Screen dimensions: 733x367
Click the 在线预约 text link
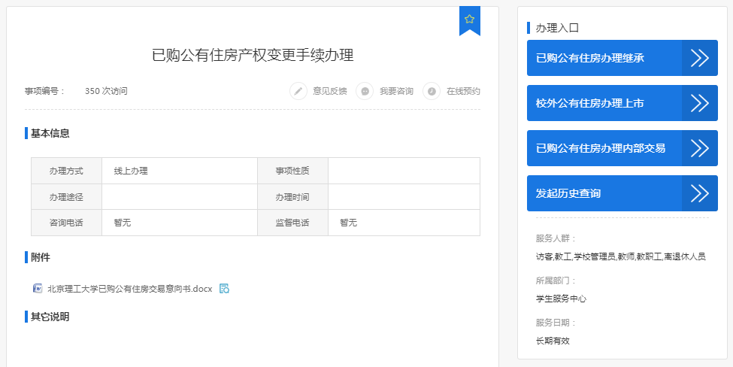click(x=463, y=91)
